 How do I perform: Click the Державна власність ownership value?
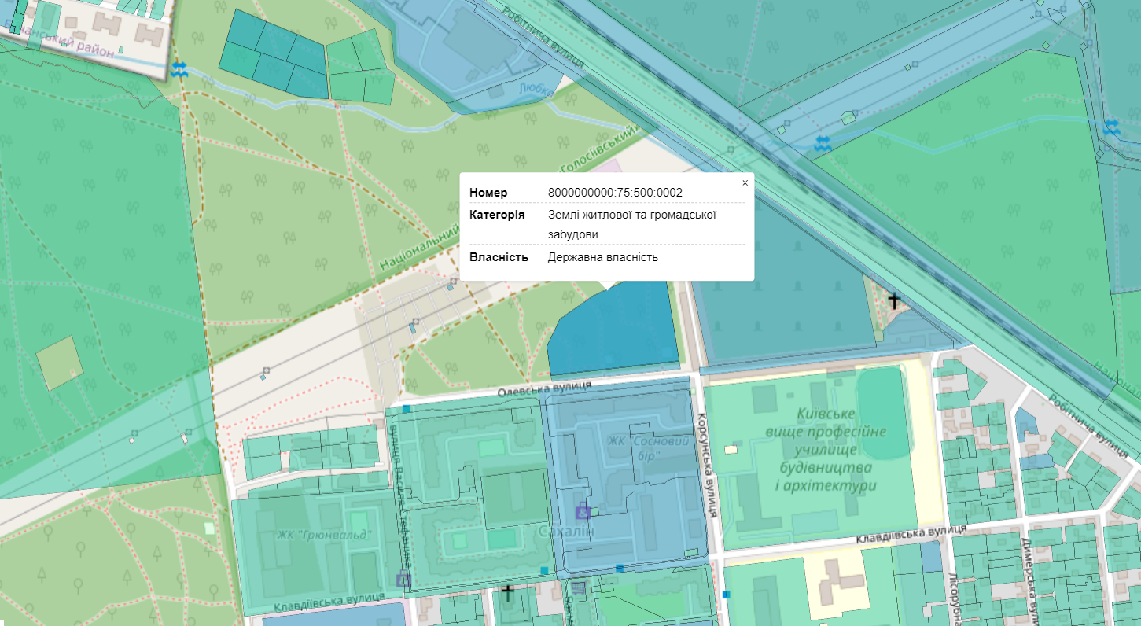[602, 257]
